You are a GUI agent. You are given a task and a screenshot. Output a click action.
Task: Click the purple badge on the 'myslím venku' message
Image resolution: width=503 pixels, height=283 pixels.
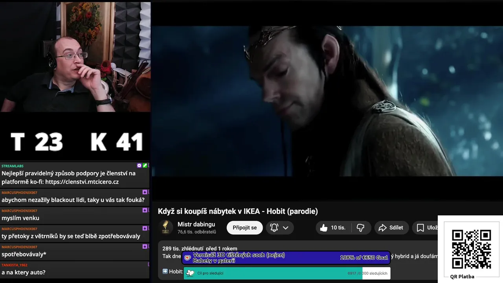[145, 210]
